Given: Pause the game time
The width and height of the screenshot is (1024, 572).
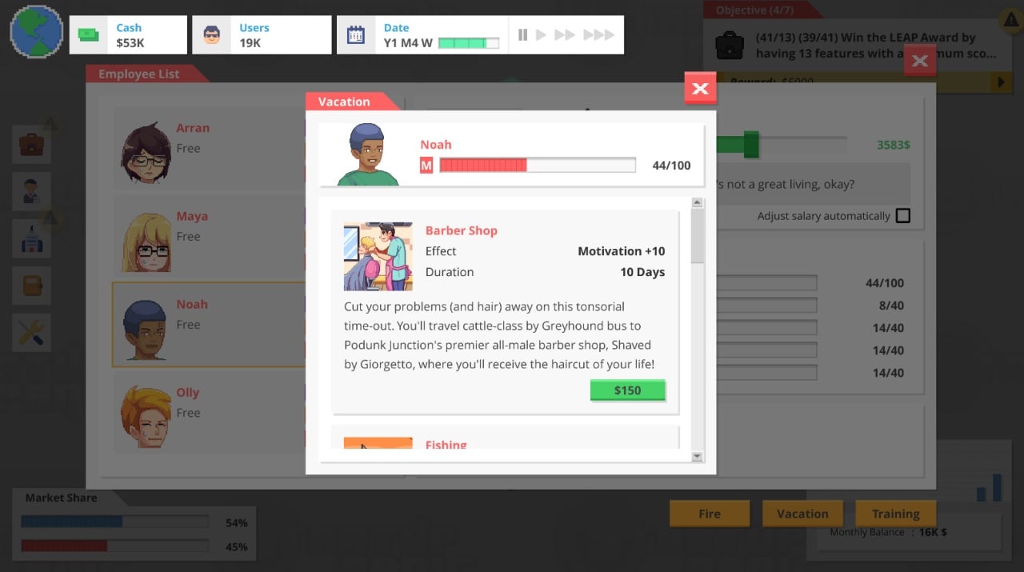Looking at the screenshot, I should (x=522, y=35).
